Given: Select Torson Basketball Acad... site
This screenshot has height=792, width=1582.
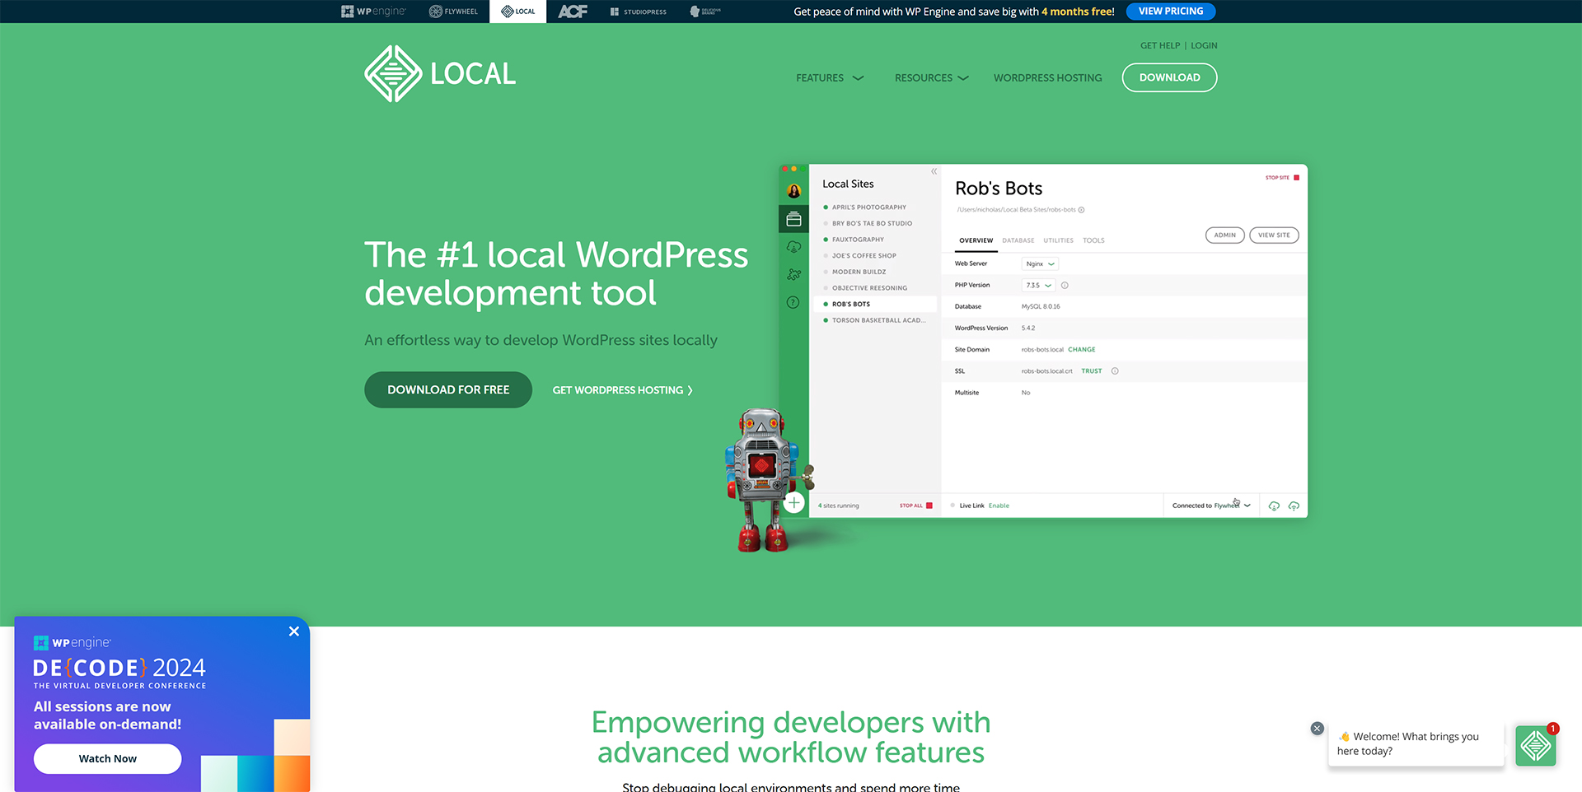Looking at the screenshot, I should coord(878,320).
